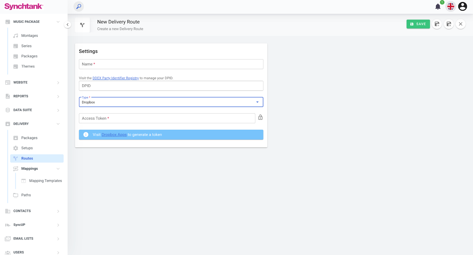Collapse the Music Package section

tap(58, 22)
